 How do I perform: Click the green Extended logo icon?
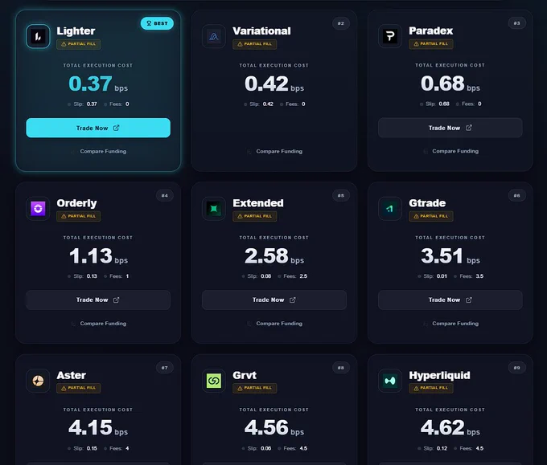tap(214, 209)
